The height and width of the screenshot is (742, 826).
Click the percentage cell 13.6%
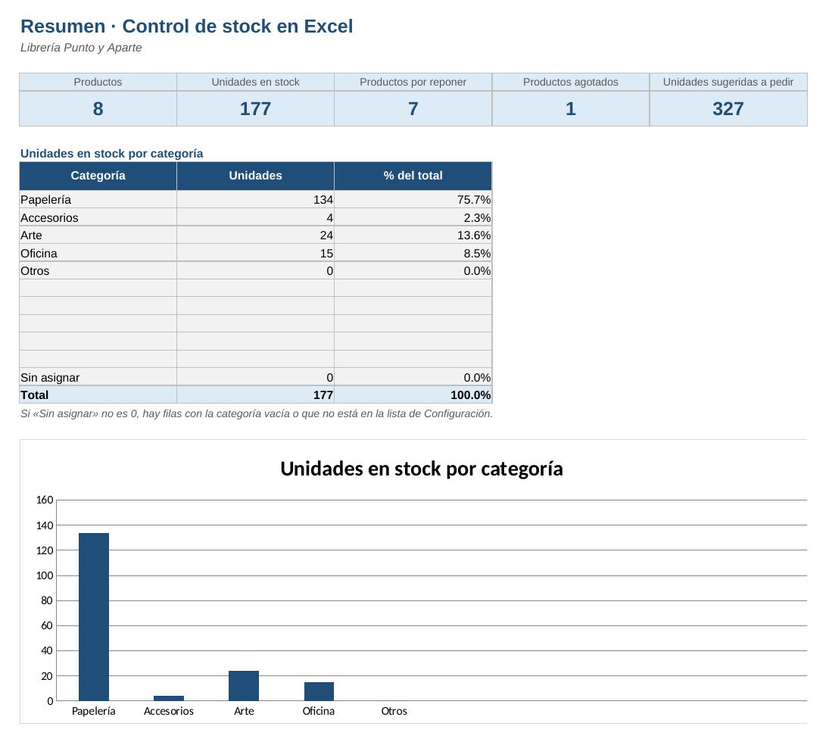(x=413, y=235)
